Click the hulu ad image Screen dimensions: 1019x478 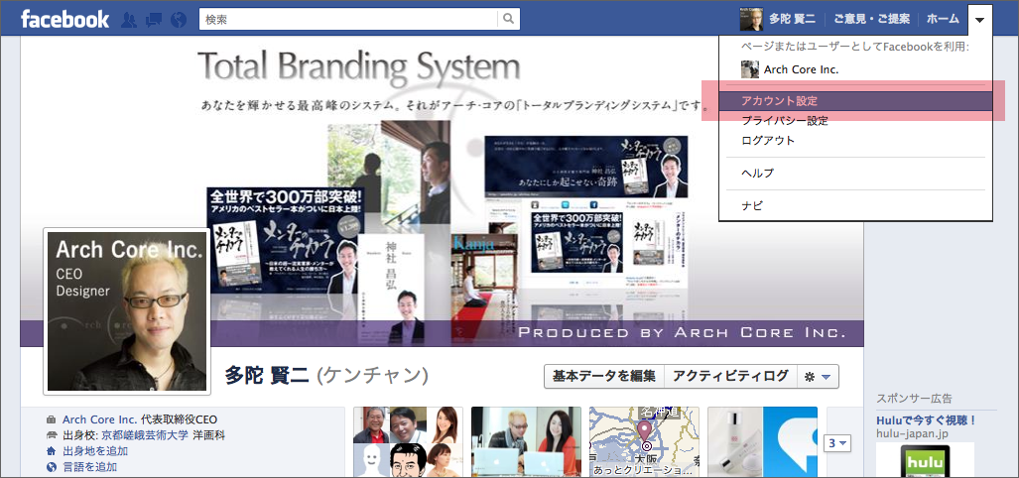tap(925, 460)
